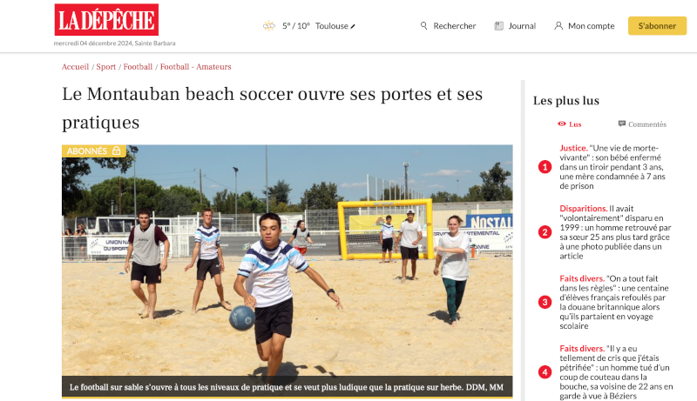Click the weather sun icon
697x401 pixels.
(269, 26)
